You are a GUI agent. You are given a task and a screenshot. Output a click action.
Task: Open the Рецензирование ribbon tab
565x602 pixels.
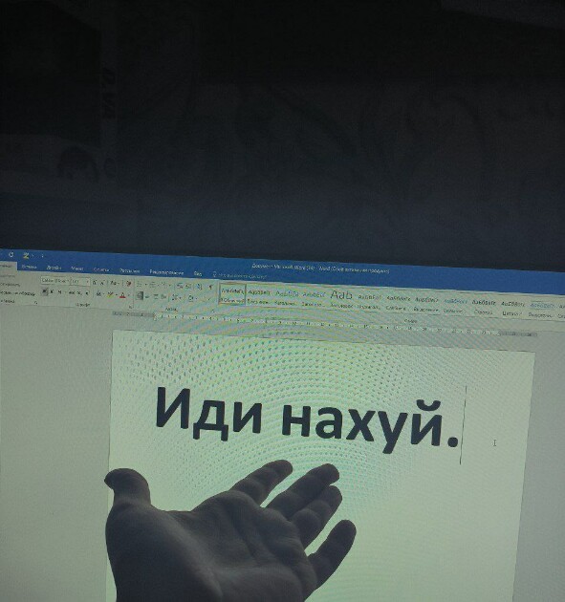coord(166,272)
